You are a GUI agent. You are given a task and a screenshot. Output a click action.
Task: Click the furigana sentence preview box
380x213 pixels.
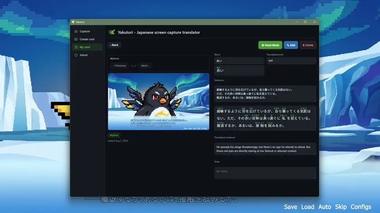click(265, 118)
